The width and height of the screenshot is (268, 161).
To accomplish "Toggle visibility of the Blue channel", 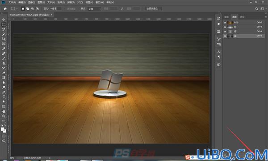I will pos(225,36).
